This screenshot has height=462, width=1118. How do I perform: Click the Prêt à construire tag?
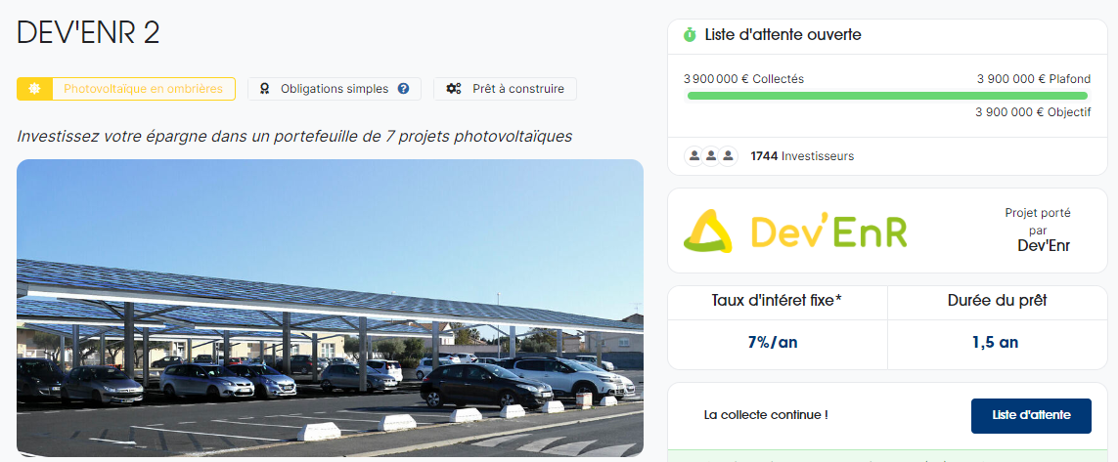click(505, 89)
